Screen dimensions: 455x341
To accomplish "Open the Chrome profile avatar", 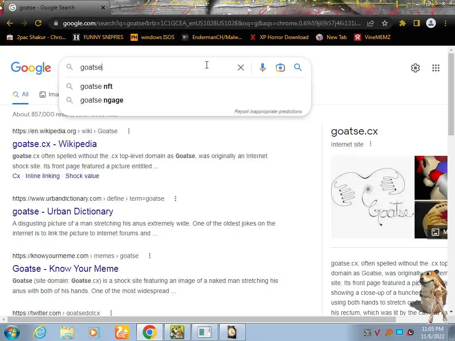I will pyautogui.click(x=431, y=23).
